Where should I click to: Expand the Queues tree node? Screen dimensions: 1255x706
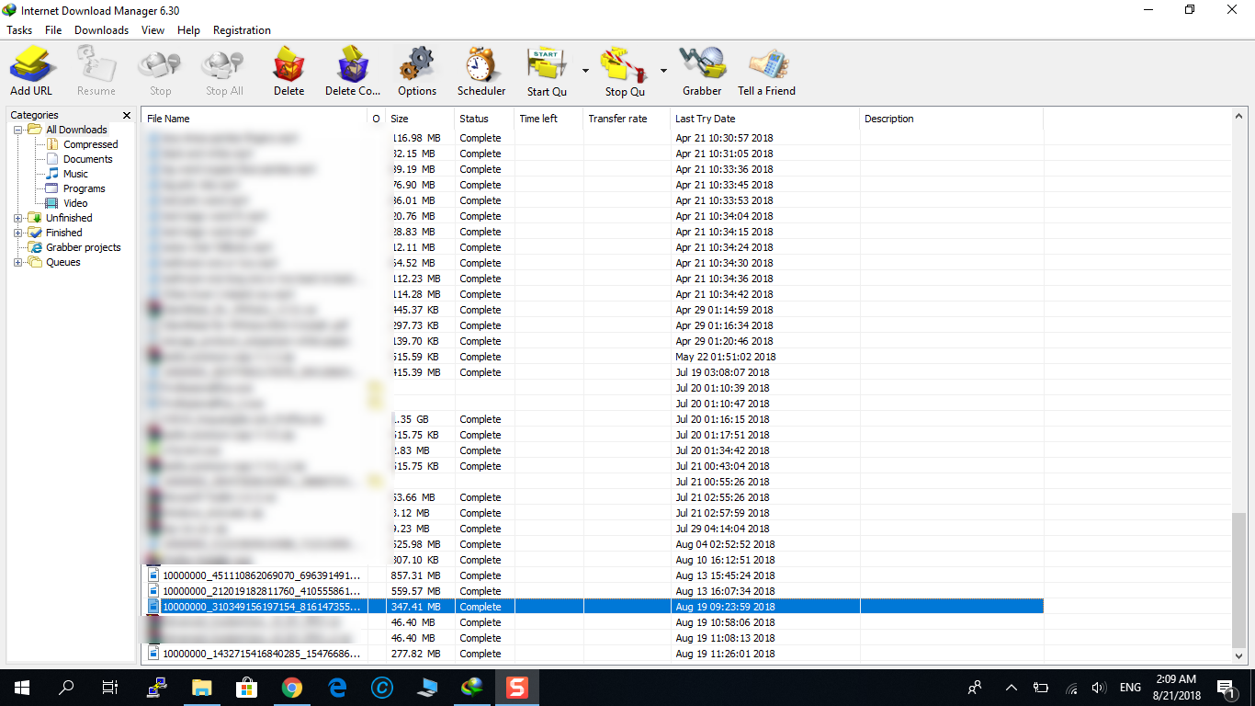18,262
